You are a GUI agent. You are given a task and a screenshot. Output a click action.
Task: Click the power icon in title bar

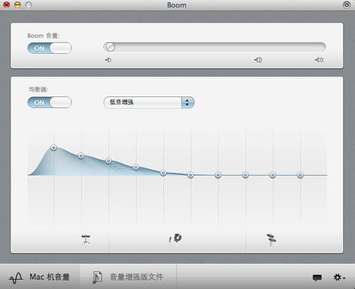click(x=347, y=5)
